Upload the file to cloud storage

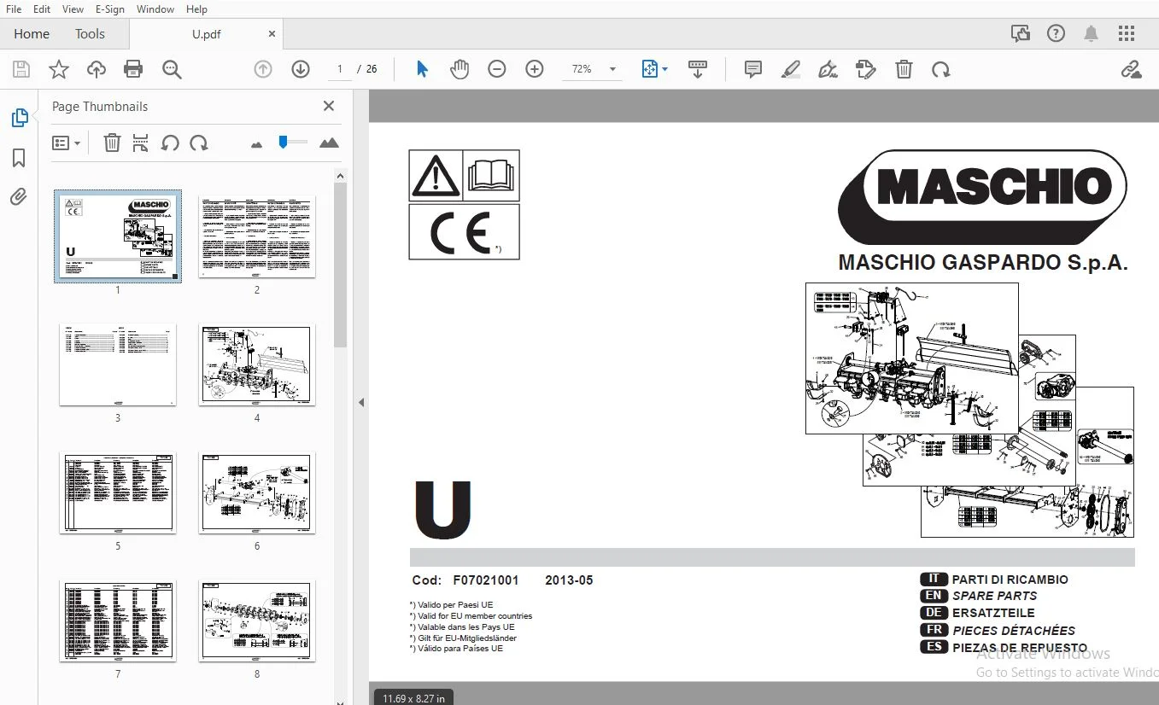tap(97, 69)
